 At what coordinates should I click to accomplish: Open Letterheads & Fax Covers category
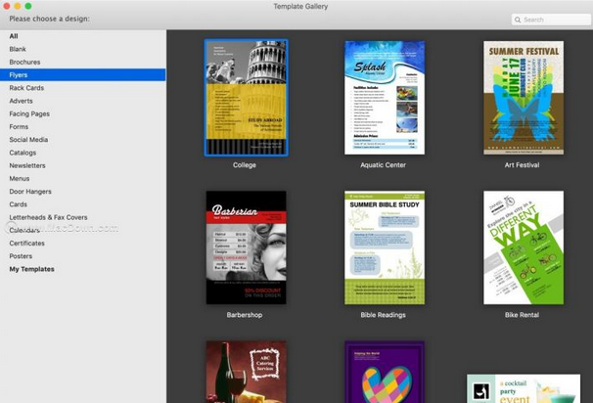click(48, 217)
